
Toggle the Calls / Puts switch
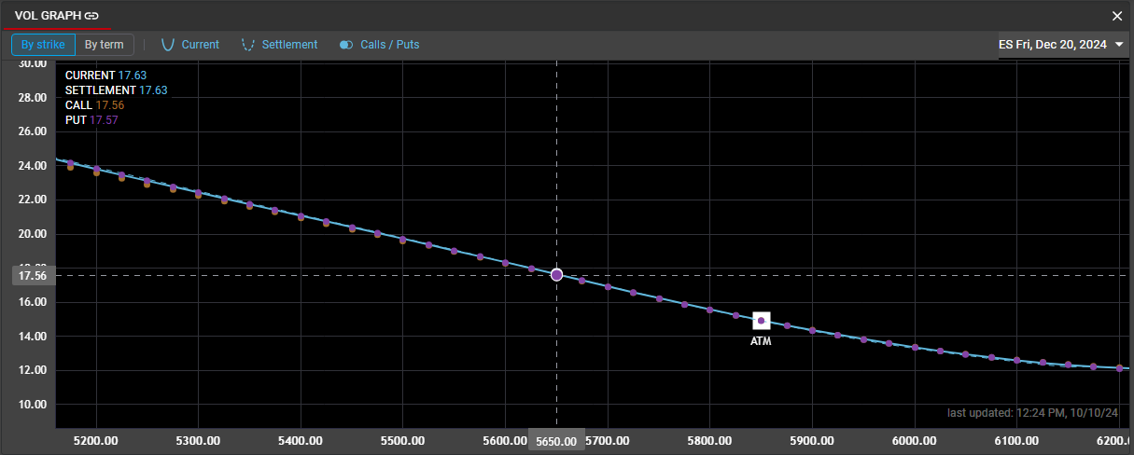[x=379, y=44]
